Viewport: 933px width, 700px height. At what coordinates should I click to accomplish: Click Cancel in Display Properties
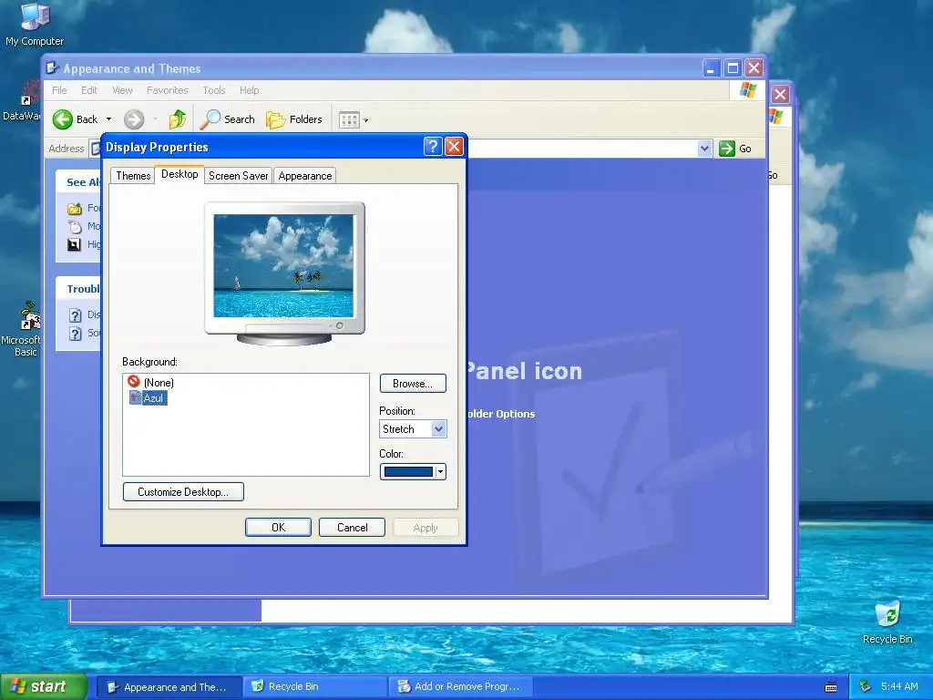[x=352, y=528]
